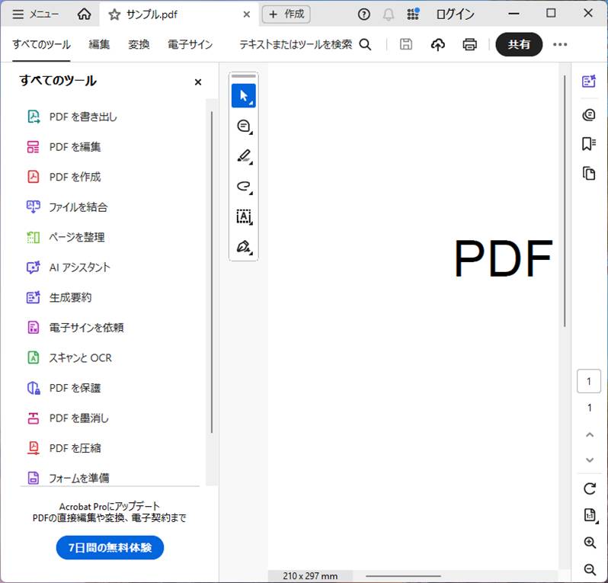Screen dimensions: 608x583
Task: Select the highlighter pen tool
Action: [x=244, y=156]
